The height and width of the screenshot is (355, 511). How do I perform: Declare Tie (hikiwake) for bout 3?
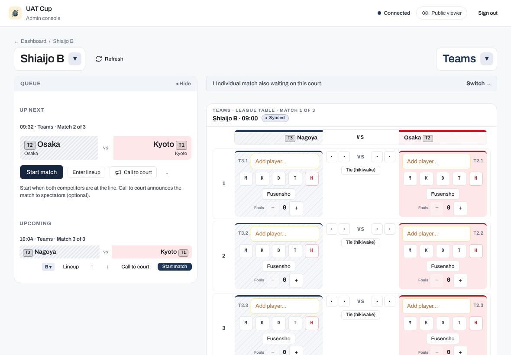click(x=360, y=315)
